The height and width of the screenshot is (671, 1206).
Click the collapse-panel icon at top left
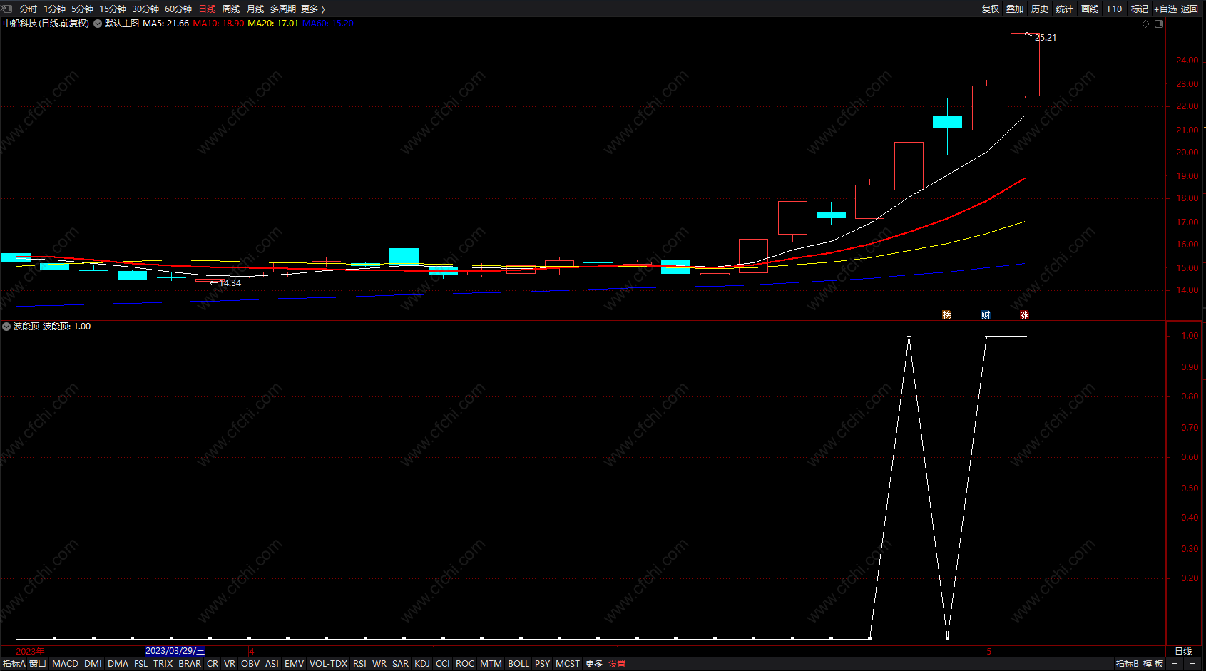point(7,9)
